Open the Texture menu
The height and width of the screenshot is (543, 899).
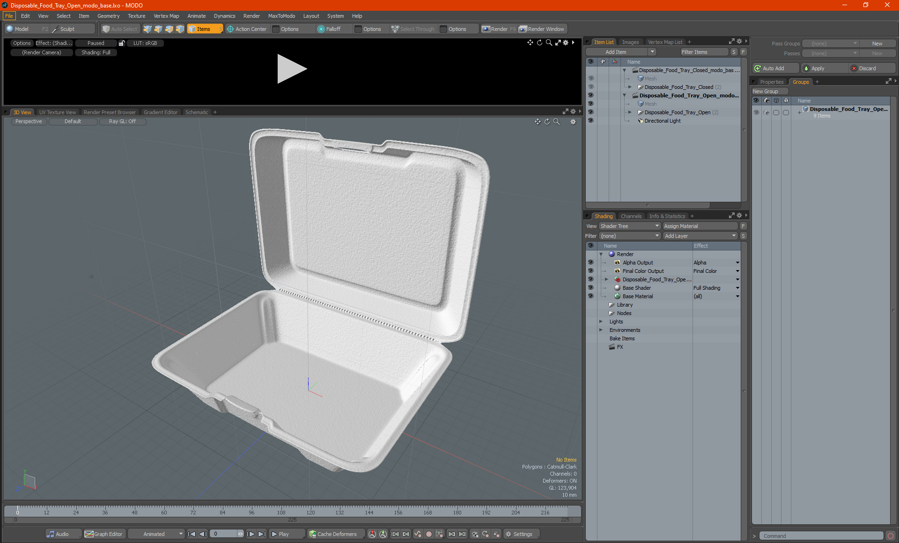pos(136,16)
